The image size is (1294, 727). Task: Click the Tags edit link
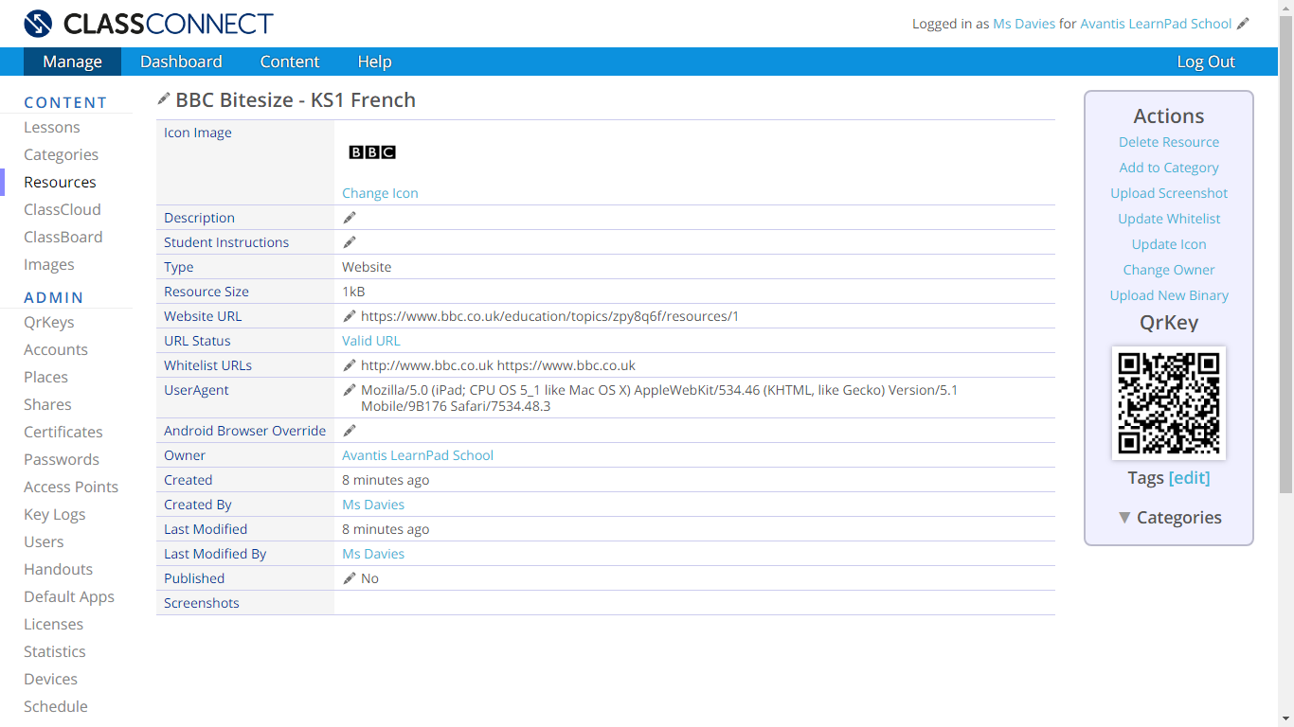[x=1189, y=478]
